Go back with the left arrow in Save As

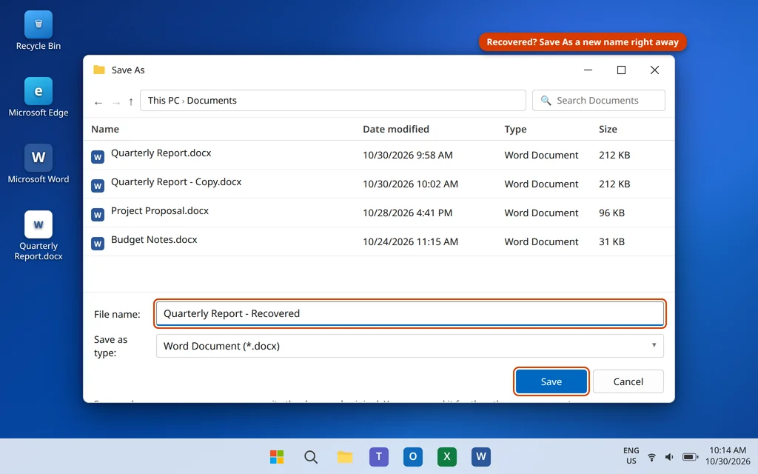pyautogui.click(x=98, y=102)
